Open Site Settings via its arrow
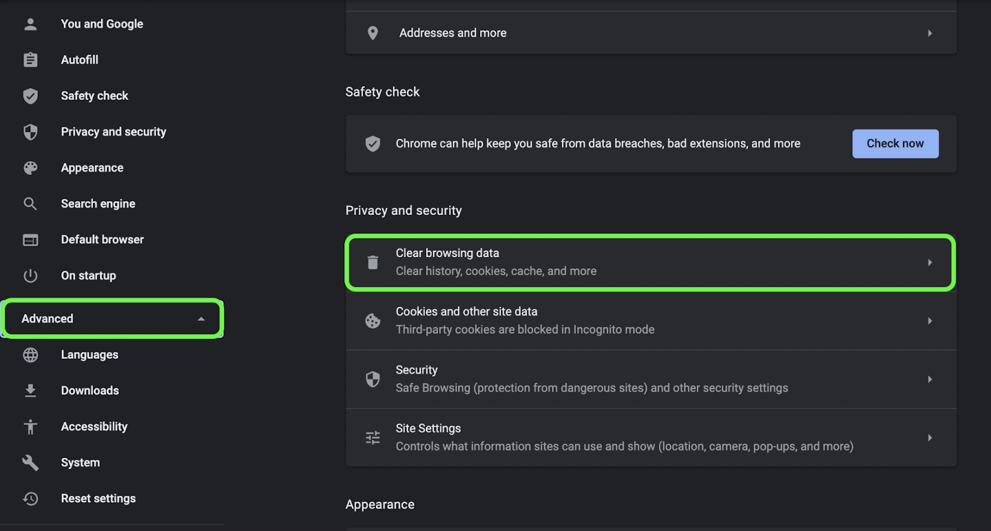The image size is (991, 531). [x=930, y=438]
